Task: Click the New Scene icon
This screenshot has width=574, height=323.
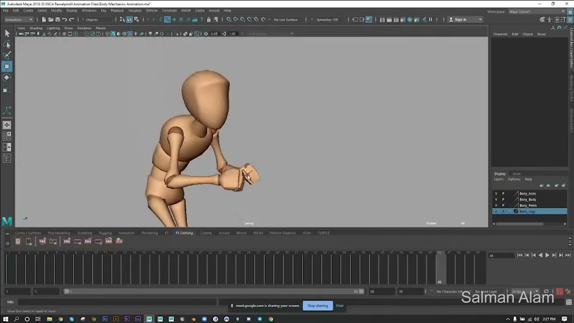Action: (x=43, y=20)
